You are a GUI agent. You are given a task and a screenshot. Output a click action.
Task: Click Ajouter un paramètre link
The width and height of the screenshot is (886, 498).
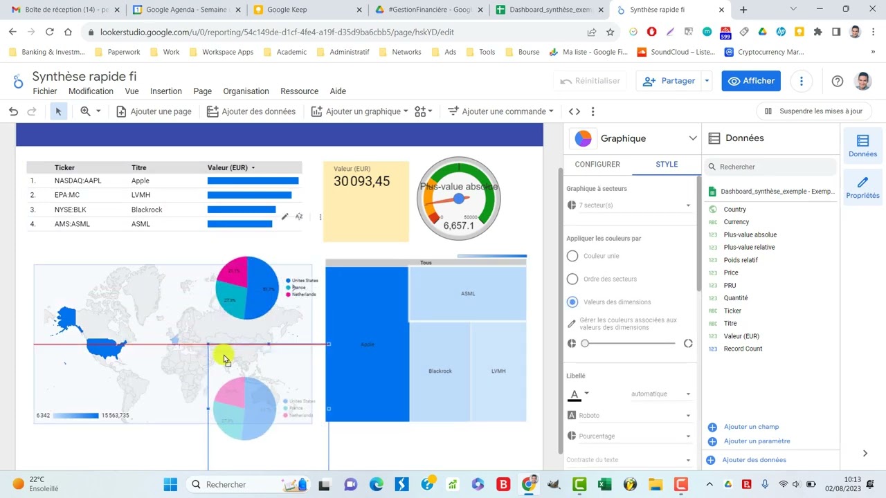[x=756, y=441]
